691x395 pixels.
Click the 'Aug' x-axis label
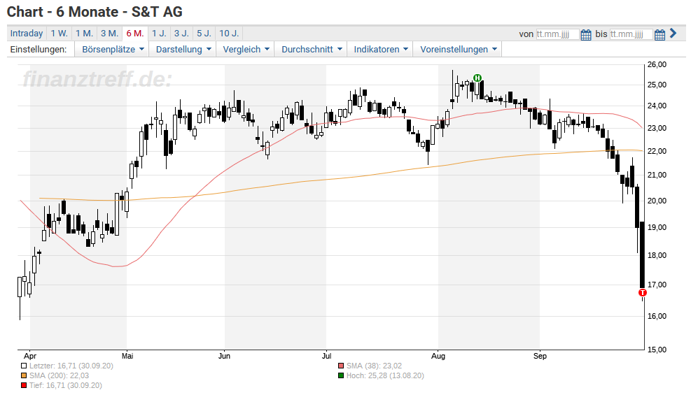(438, 356)
